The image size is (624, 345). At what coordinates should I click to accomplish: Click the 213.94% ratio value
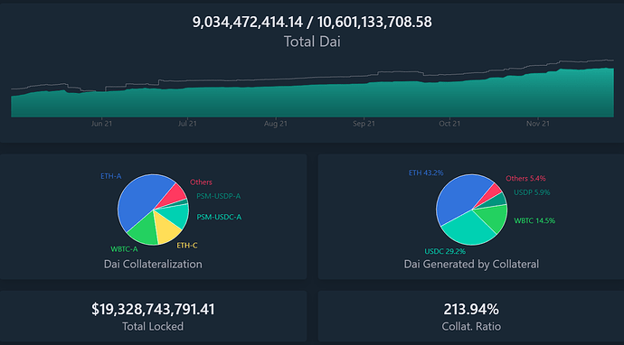471,309
